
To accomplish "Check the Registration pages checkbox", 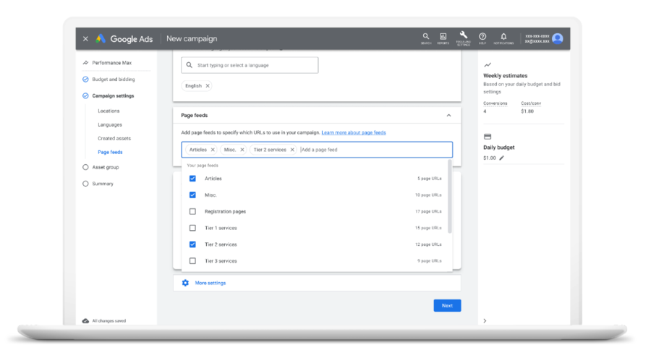I will (192, 212).
